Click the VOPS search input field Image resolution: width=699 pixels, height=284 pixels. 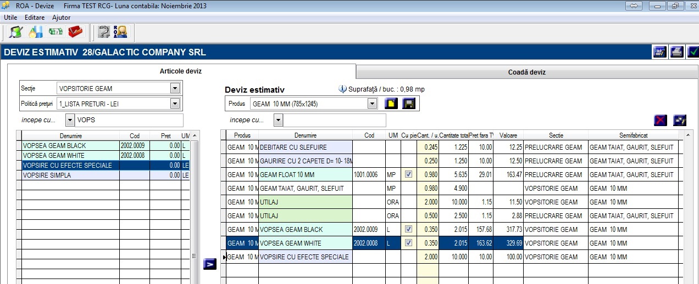pyautogui.click(x=129, y=120)
